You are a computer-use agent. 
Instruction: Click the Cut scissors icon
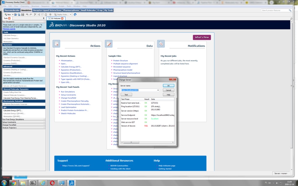point(39,15)
